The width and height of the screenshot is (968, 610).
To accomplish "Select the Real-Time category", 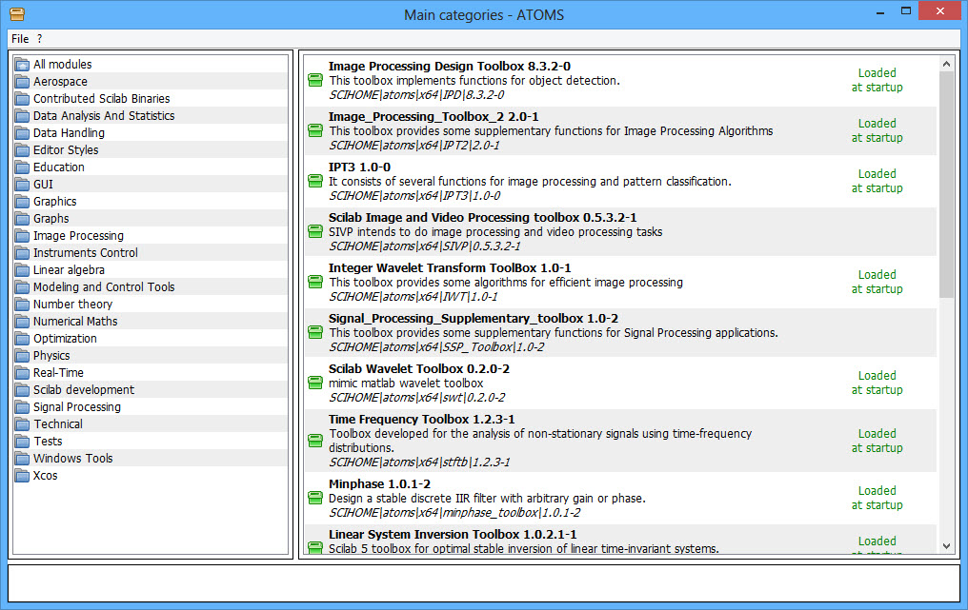I will pos(151,373).
